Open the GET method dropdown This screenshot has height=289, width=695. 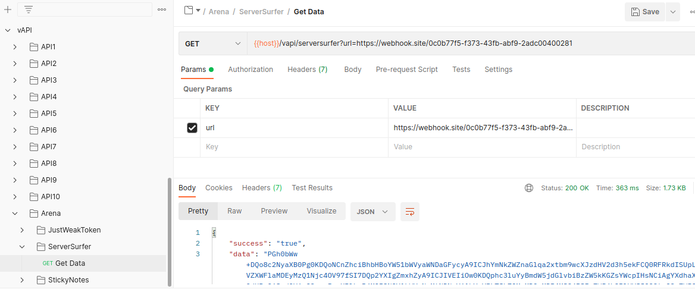coord(212,44)
